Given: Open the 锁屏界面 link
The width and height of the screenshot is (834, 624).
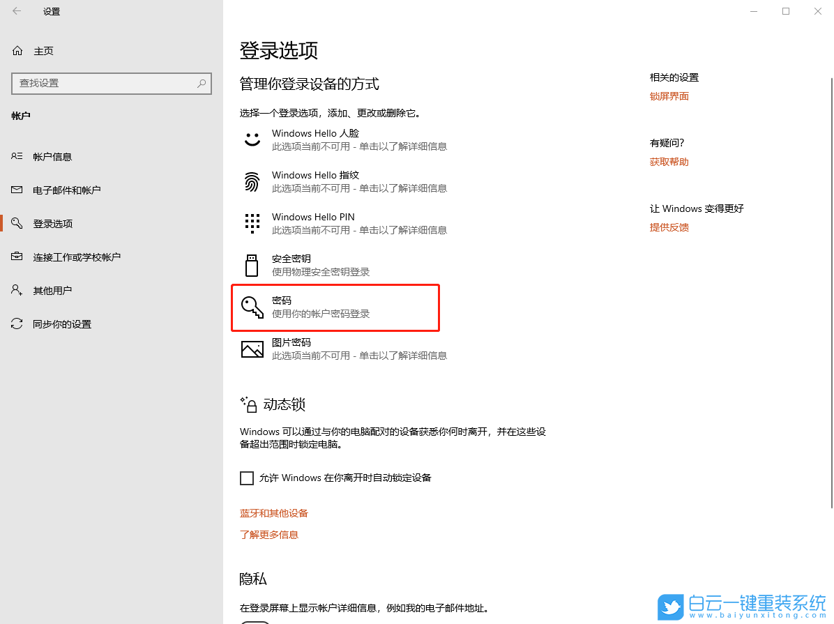Looking at the screenshot, I should 669,96.
